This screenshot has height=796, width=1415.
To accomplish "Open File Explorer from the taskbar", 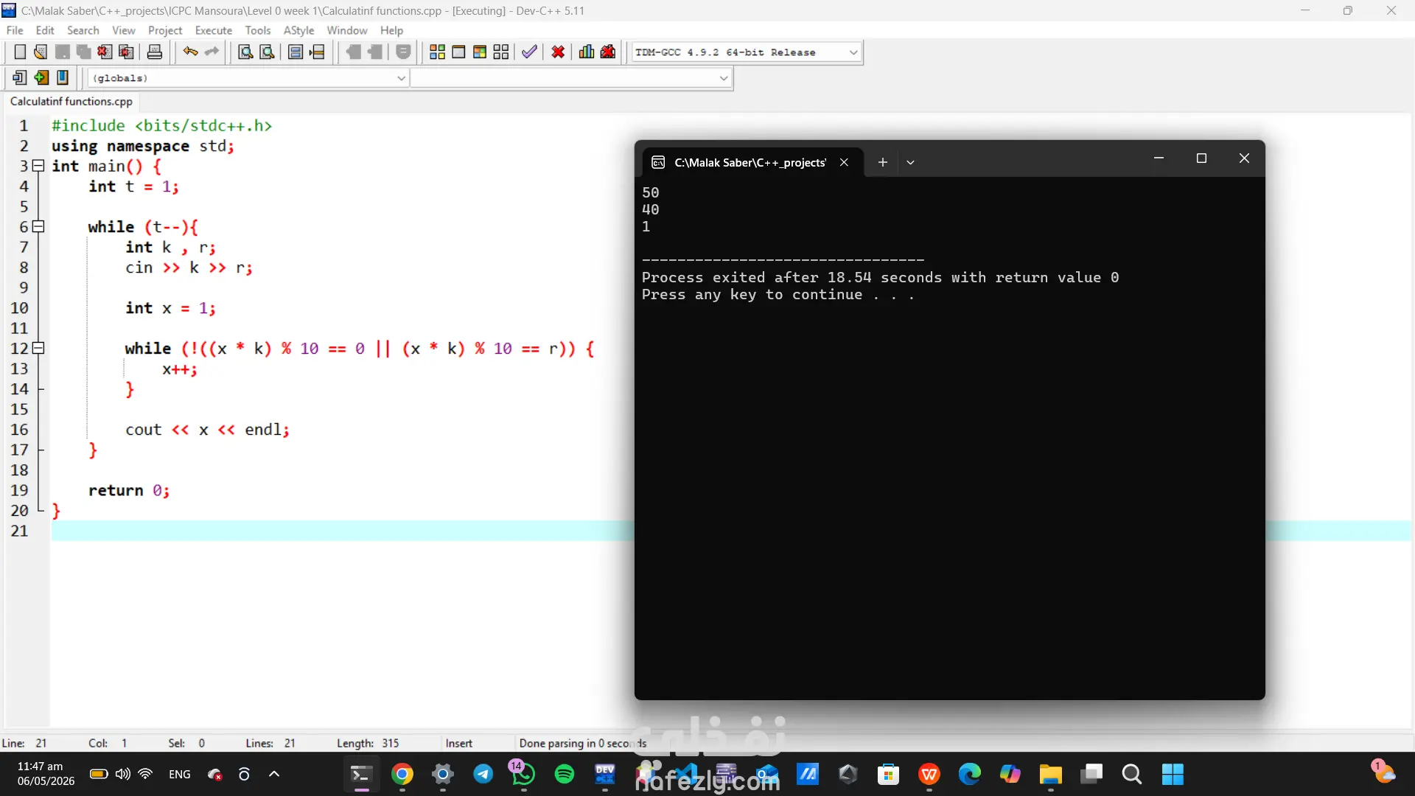I will coord(1051,774).
